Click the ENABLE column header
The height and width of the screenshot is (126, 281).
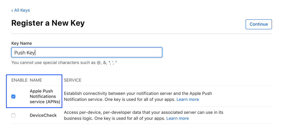(19, 80)
